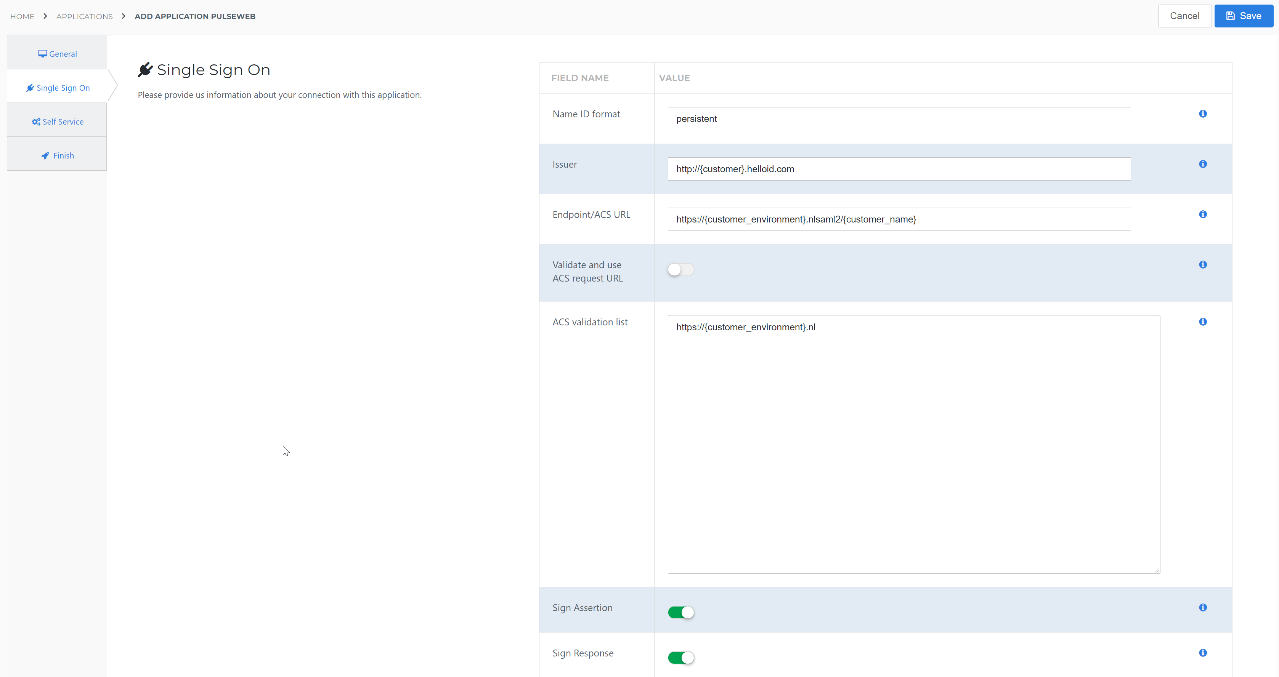Open the APPLICATIONS breadcrumb link
Image resolution: width=1279 pixels, height=677 pixels.
tap(84, 16)
